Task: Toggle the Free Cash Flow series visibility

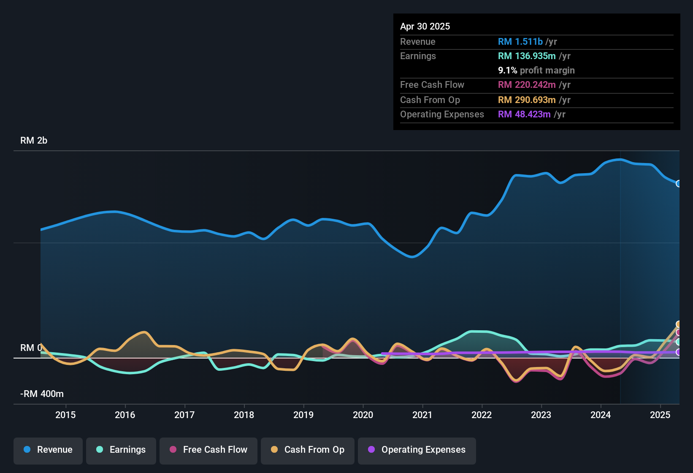Action: click(x=208, y=450)
